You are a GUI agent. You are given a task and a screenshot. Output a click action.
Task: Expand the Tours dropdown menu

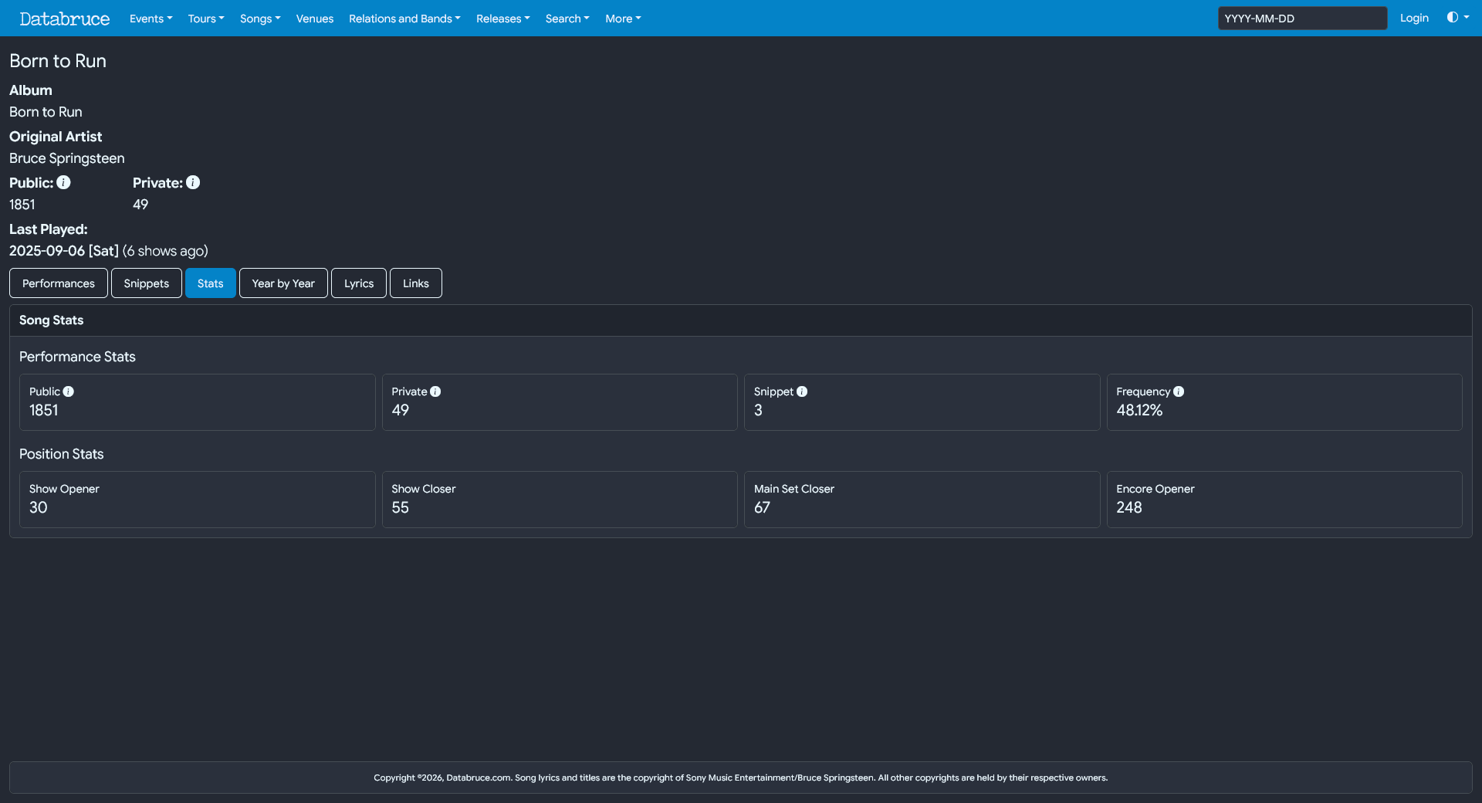206,19
